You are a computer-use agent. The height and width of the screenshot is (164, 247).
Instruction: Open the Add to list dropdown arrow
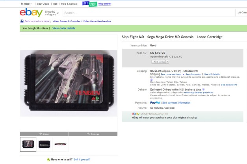pos(167,62)
